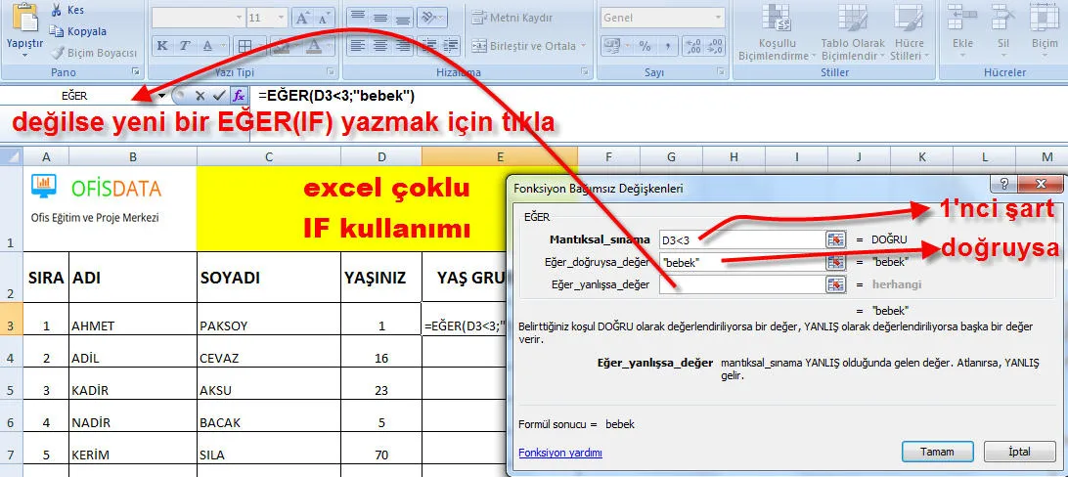Screen dimensions: 1068x477
Task: Cancel the formula entry with the X icon
Action: click(x=200, y=95)
